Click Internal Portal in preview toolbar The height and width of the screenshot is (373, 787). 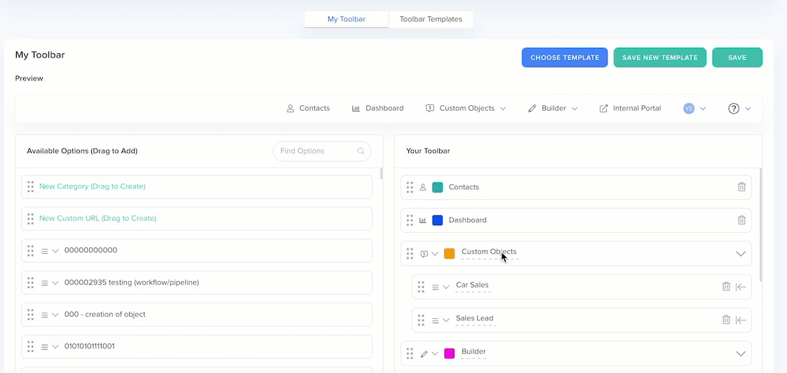tap(631, 109)
